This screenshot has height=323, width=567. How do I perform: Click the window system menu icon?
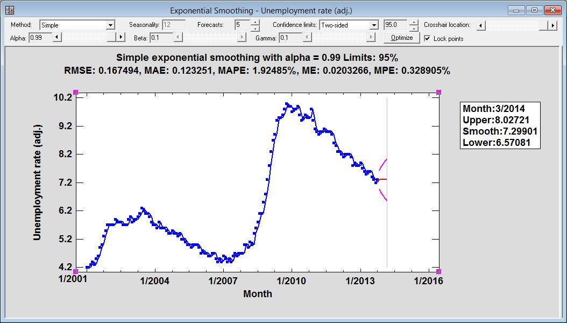(x=10, y=10)
